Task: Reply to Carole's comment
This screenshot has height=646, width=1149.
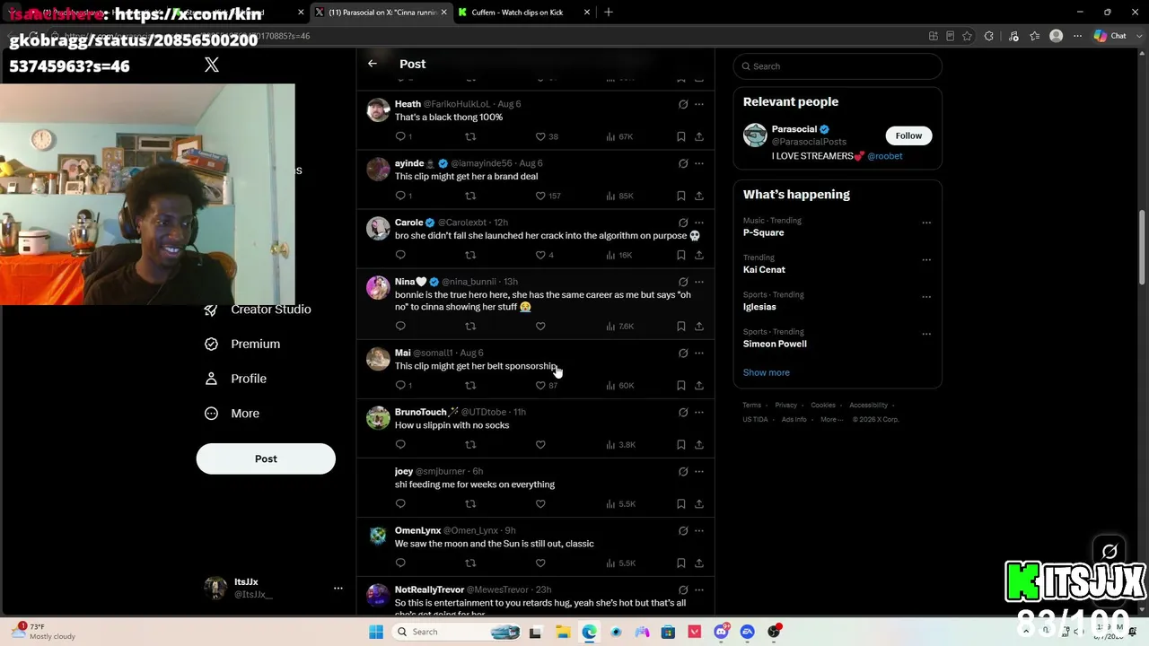Action: click(x=400, y=255)
